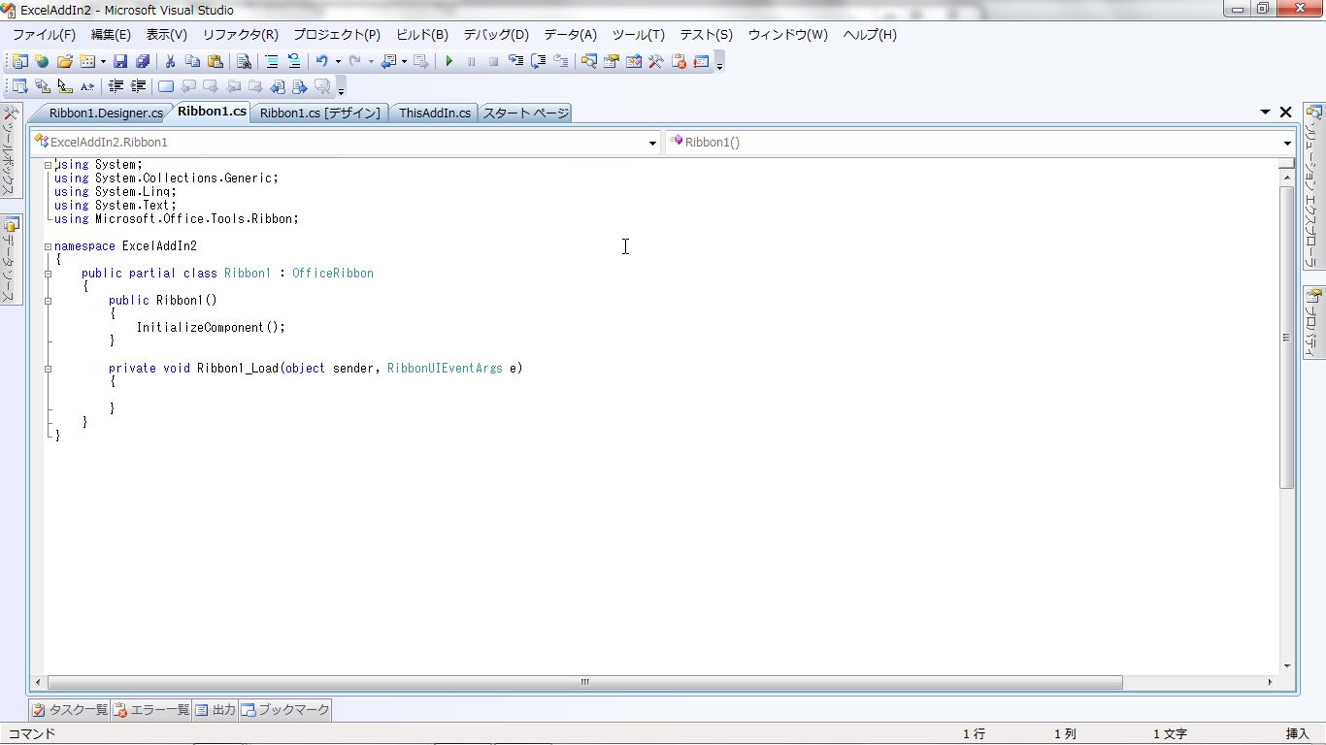
Task: Close the active document with the X
Action: [1286, 113]
